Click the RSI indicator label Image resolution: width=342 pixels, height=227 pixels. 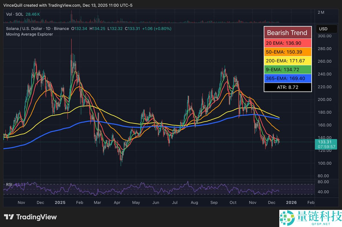tap(9, 185)
